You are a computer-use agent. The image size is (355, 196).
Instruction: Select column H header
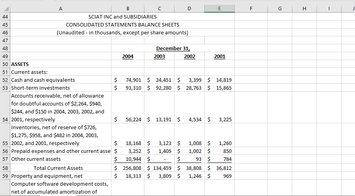point(304,9)
